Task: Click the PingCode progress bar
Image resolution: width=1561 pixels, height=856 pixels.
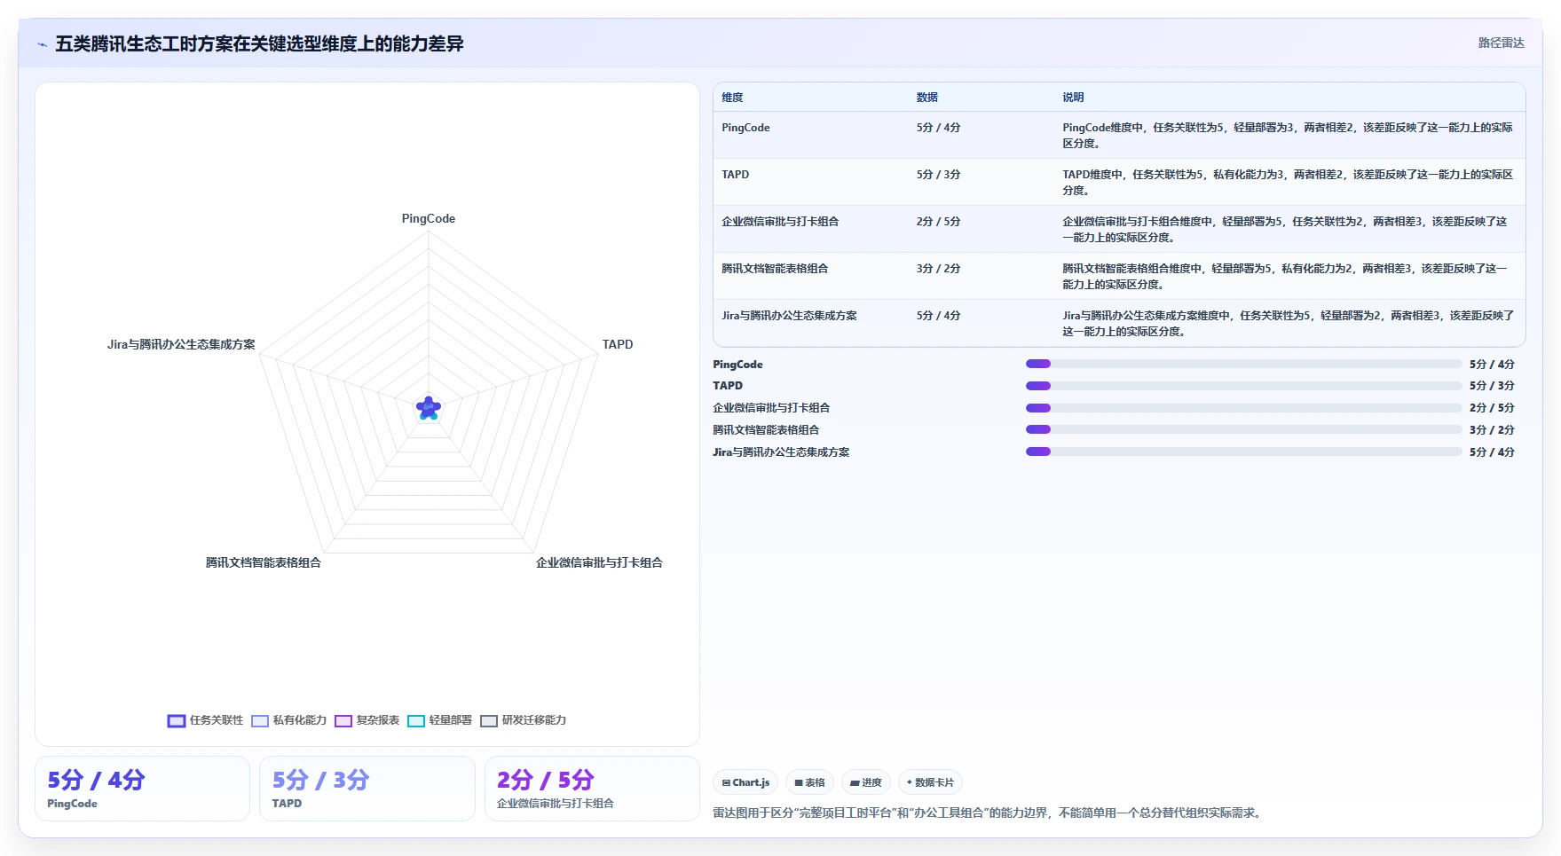Action: [1243, 364]
